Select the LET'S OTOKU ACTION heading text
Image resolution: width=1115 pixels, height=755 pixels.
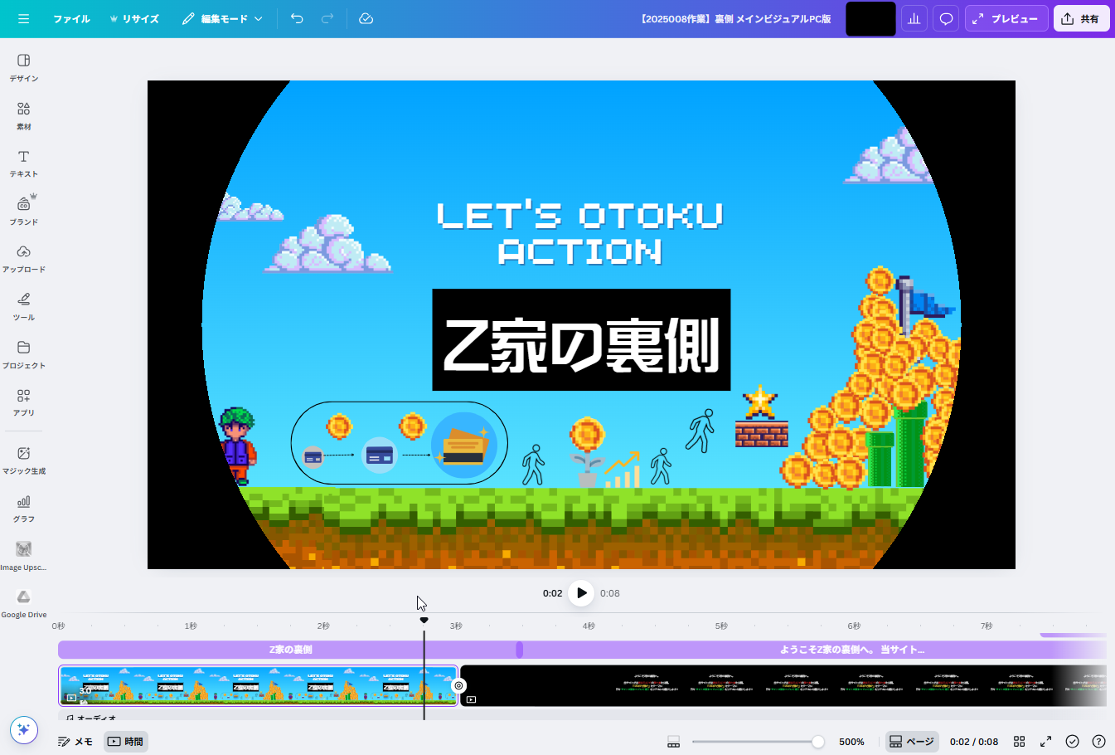pyautogui.click(x=580, y=233)
